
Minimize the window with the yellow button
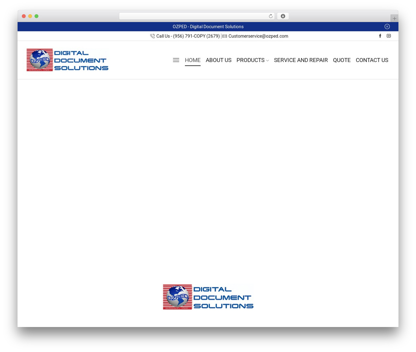[x=30, y=16]
